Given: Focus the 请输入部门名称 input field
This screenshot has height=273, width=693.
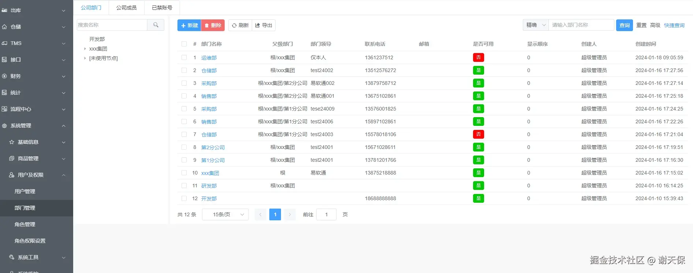Looking at the screenshot, I should (581, 25).
